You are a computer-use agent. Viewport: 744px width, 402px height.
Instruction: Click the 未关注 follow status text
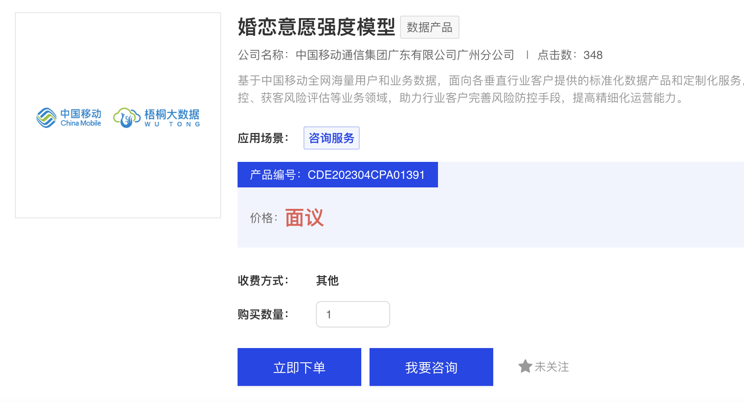[551, 367]
